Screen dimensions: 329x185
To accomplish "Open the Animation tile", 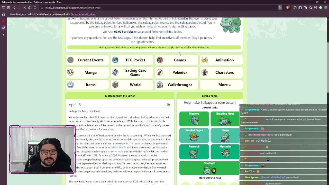I will [x=221, y=60].
